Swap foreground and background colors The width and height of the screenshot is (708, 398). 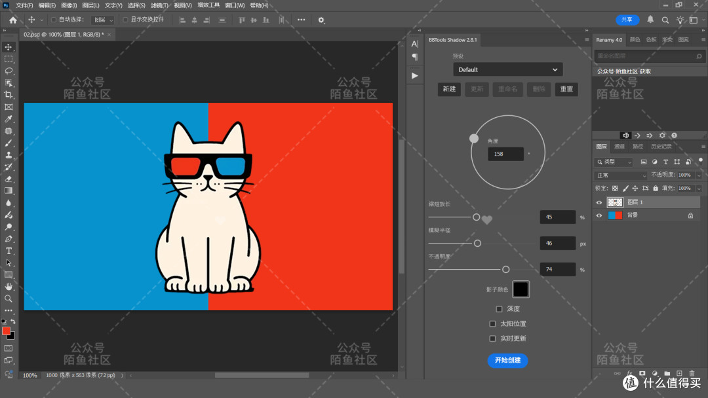click(x=13, y=321)
